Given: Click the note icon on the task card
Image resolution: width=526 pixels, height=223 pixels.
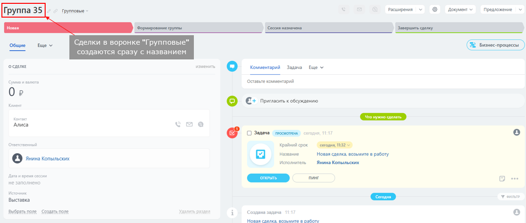Looking at the screenshot, I should tap(502, 179).
